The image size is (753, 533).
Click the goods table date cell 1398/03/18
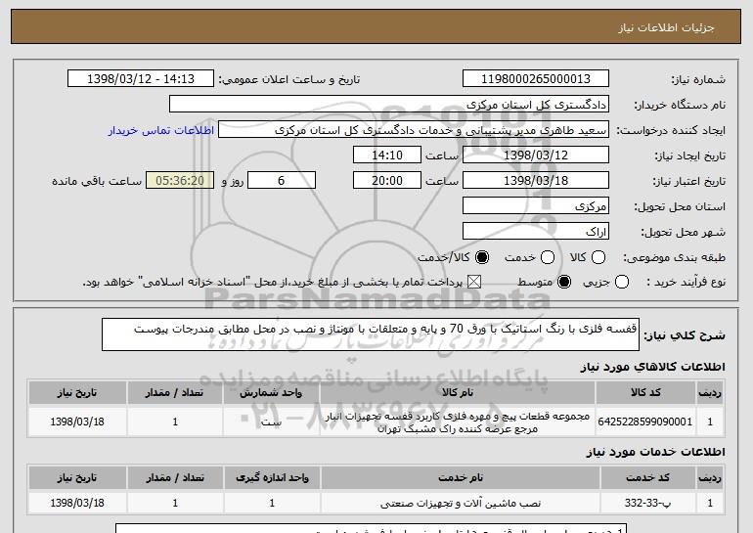coord(77,422)
